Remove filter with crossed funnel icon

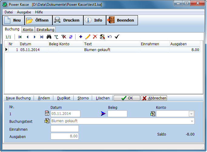pyautogui.click(x=64, y=37)
